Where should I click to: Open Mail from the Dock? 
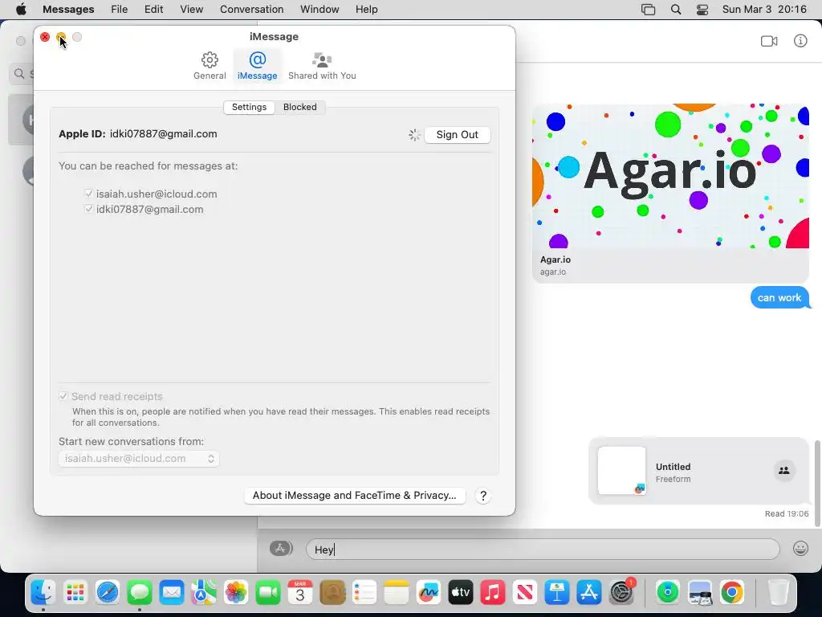172,593
